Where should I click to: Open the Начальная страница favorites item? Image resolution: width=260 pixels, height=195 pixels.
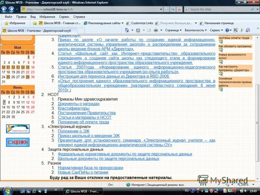coord(216,23)
